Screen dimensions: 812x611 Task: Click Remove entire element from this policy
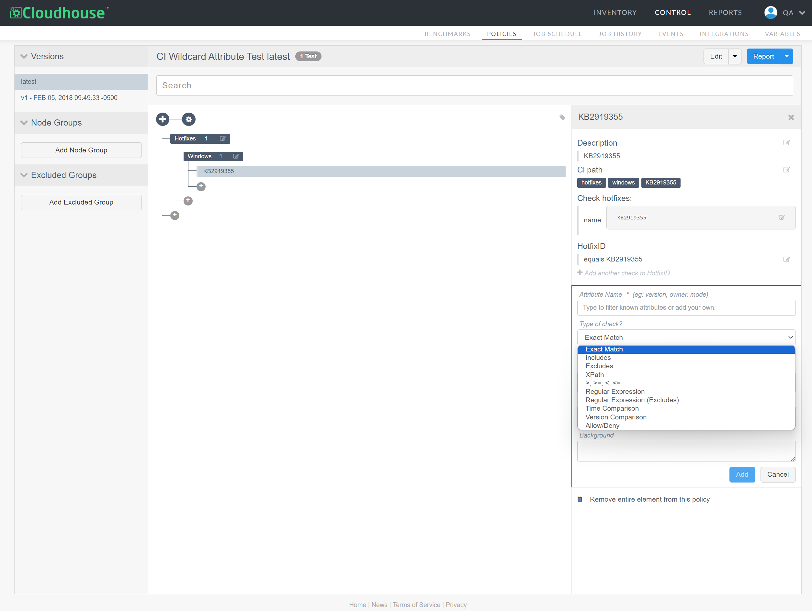click(x=649, y=499)
